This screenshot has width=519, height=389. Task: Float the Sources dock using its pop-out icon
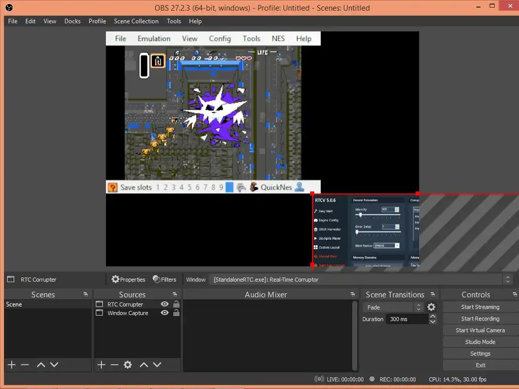tap(175, 294)
